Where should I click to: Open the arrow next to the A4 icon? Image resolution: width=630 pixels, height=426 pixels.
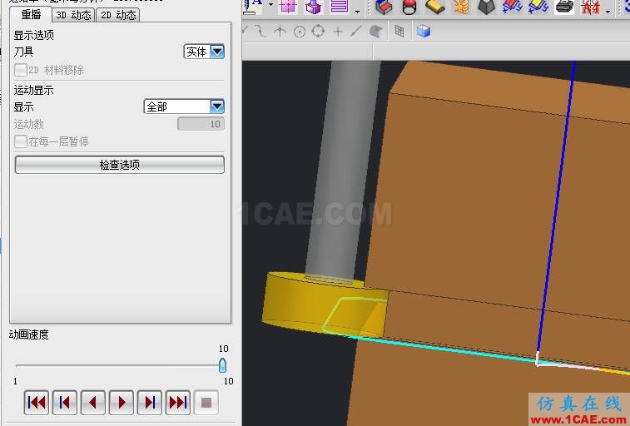pyautogui.click(x=608, y=12)
